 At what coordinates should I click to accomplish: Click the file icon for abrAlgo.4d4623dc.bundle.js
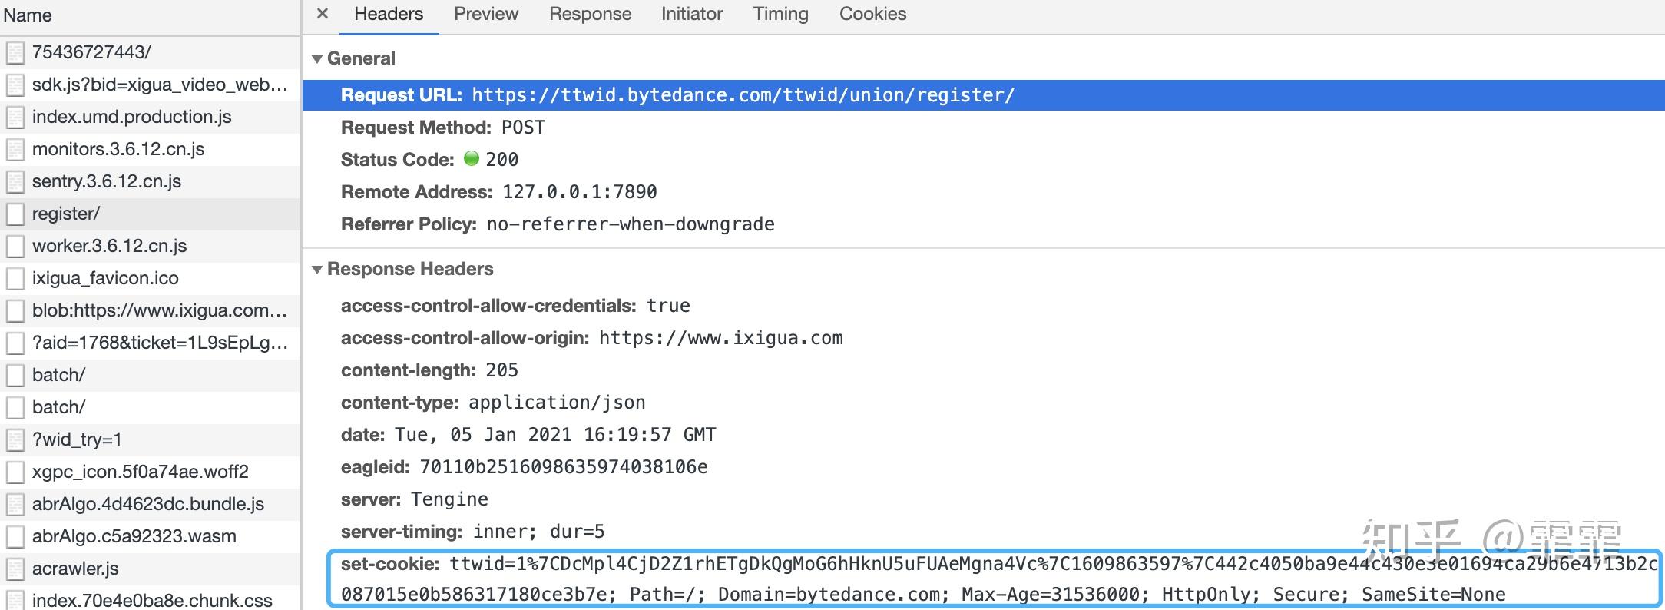pos(15,504)
